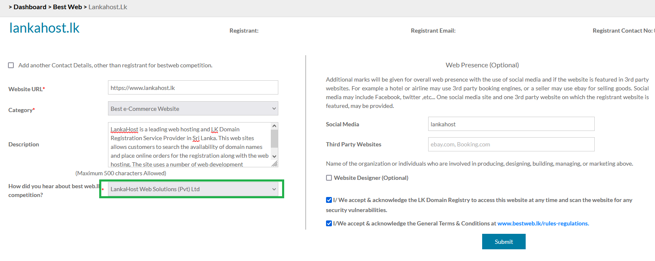
Task: Click the lankahost.lk page heading
Action: [44, 28]
